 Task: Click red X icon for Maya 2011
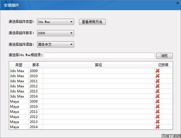pos(157,111)
